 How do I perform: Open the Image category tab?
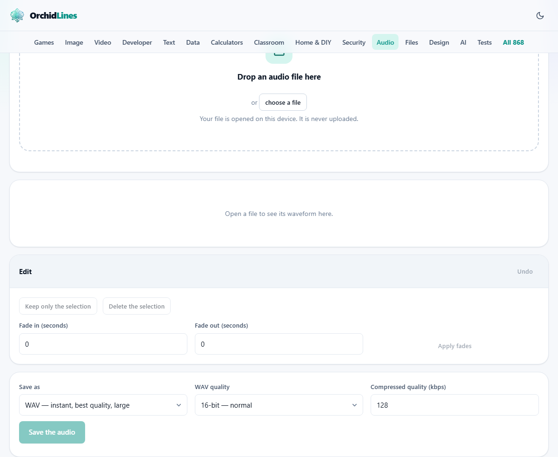[74, 42]
